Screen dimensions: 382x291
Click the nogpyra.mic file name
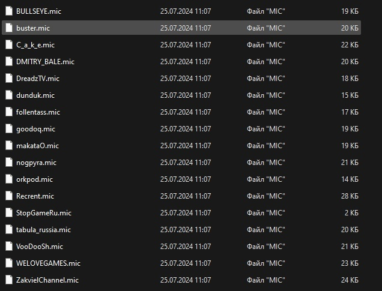(x=36, y=162)
